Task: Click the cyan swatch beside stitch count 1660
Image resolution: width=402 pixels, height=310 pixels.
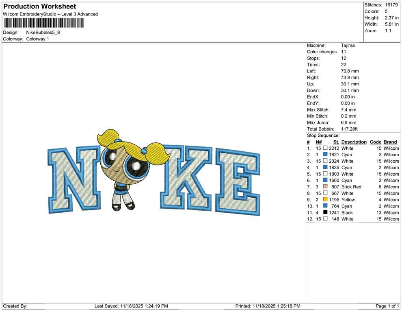Action: (325, 180)
